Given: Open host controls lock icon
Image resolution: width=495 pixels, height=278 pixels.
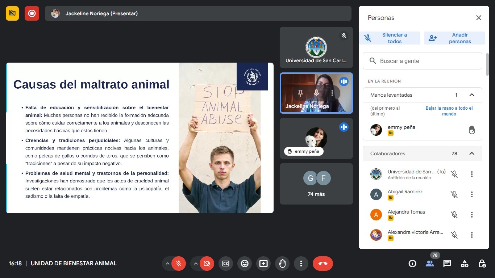Looking at the screenshot, I should click(x=482, y=264).
